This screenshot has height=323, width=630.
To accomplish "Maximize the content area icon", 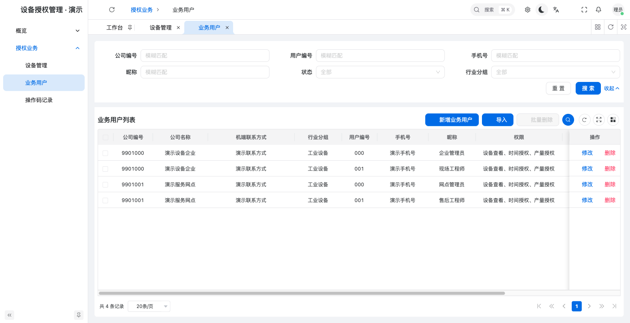I will 624,27.
